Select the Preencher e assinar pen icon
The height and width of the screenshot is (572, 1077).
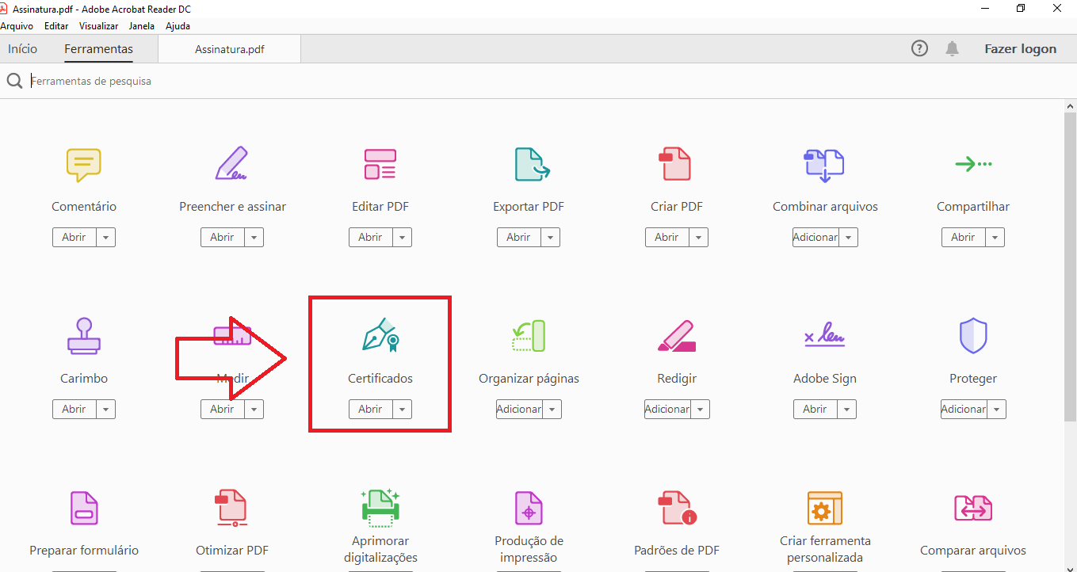tap(231, 164)
